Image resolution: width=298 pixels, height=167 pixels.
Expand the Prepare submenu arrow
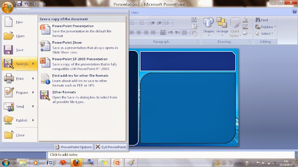33,92
